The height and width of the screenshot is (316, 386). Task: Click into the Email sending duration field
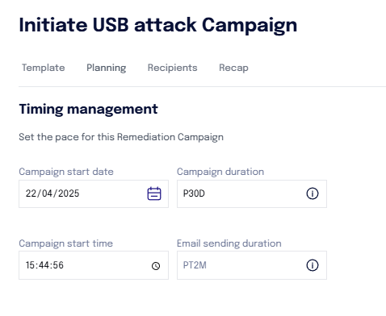point(252,265)
